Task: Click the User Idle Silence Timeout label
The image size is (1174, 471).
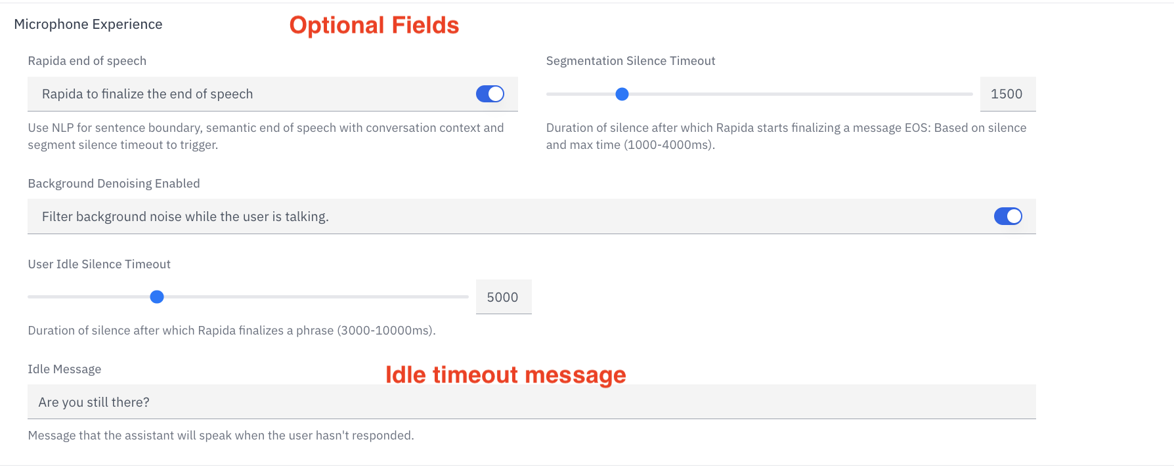Action: (98, 264)
